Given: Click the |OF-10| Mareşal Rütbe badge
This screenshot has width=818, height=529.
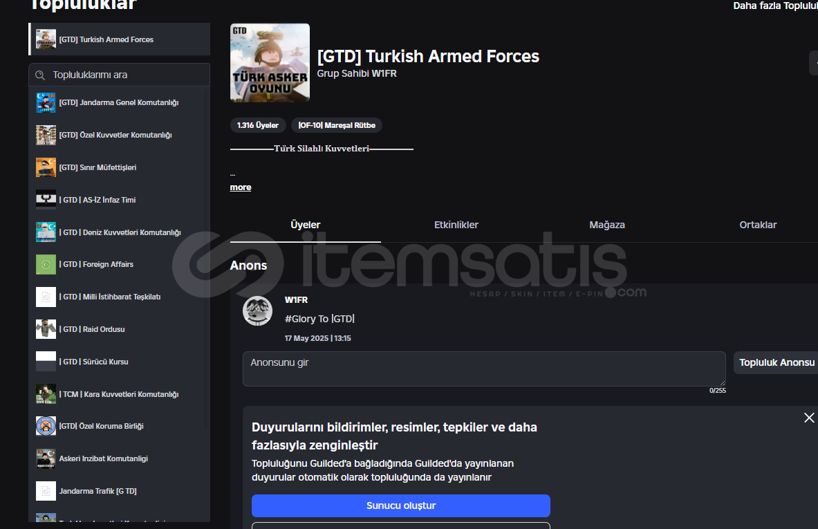Looking at the screenshot, I should (337, 125).
